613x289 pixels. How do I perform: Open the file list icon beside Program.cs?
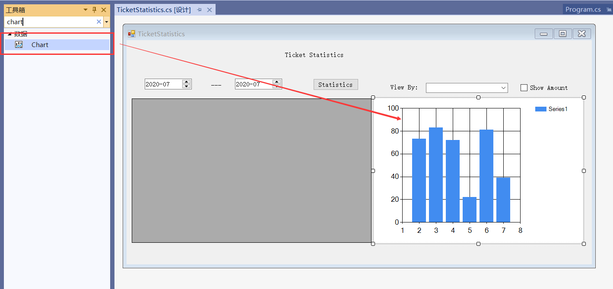click(x=609, y=9)
